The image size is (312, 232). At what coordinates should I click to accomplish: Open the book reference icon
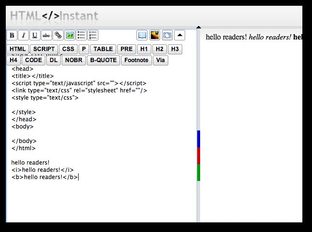pyautogui.click(x=142, y=35)
